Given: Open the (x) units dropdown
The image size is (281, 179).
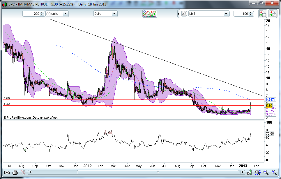Looking at the screenshot, I should click(x=57, y=14).
